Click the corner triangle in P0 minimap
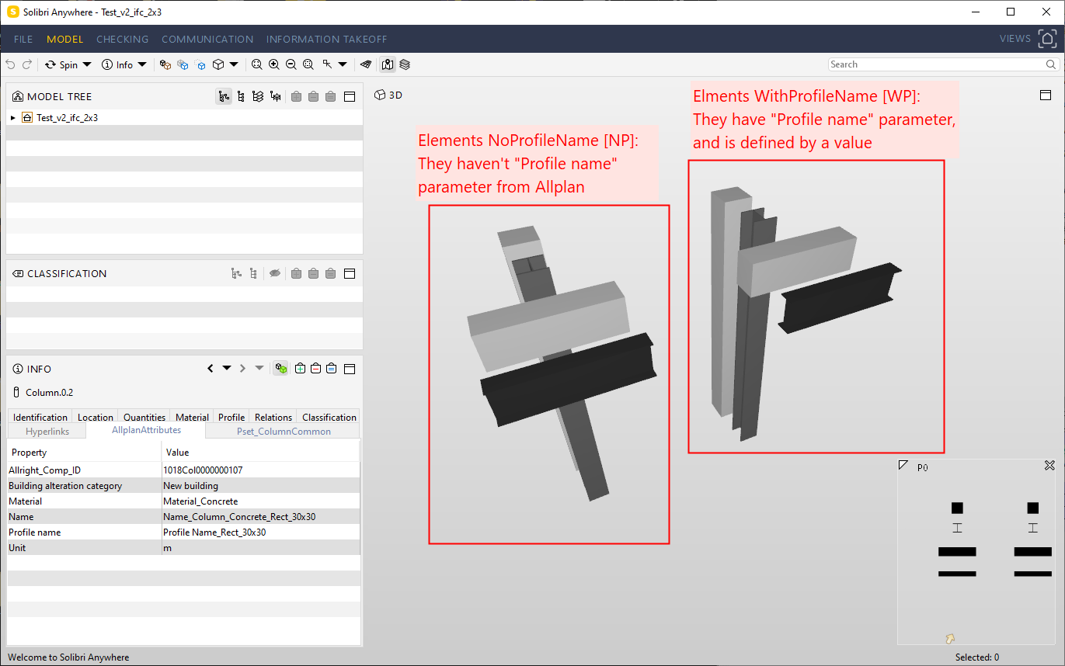1065x666 pixels. (903, 466)
